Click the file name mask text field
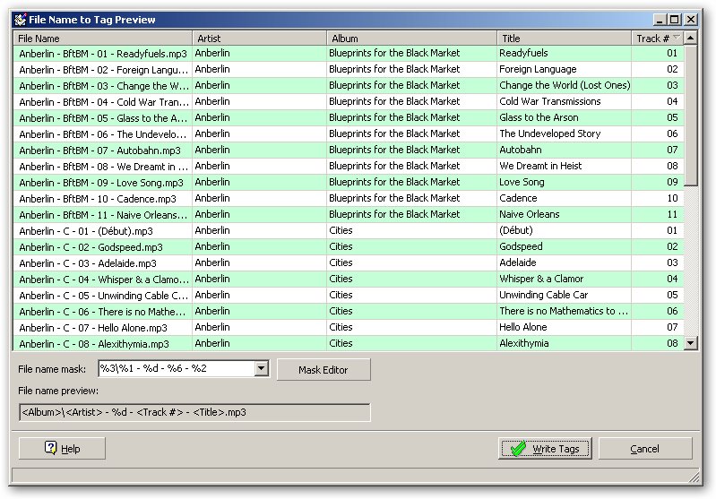Image resolution: width=716 pixels, height=499 pixels. pos(176,369)
